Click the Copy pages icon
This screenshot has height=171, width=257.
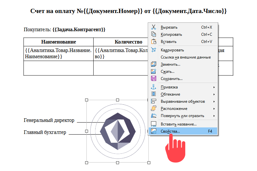154,34
